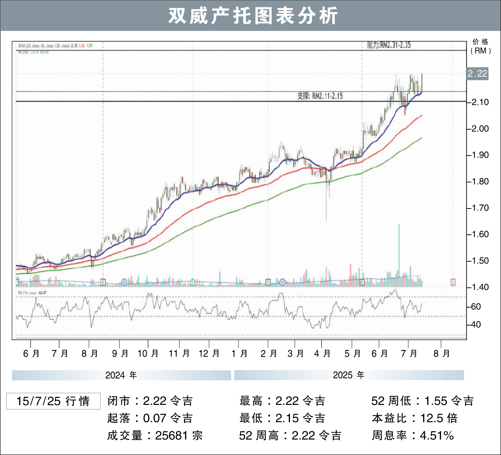Click the resistance label 阻力:RM2.31-2.35

click(389, 45)
